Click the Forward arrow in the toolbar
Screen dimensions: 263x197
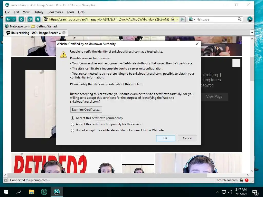[14, 19]
